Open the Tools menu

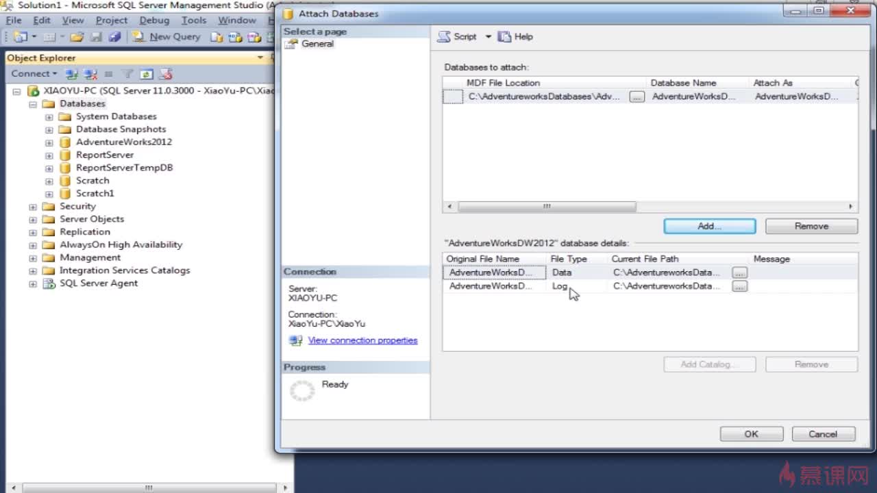point(194,21)
